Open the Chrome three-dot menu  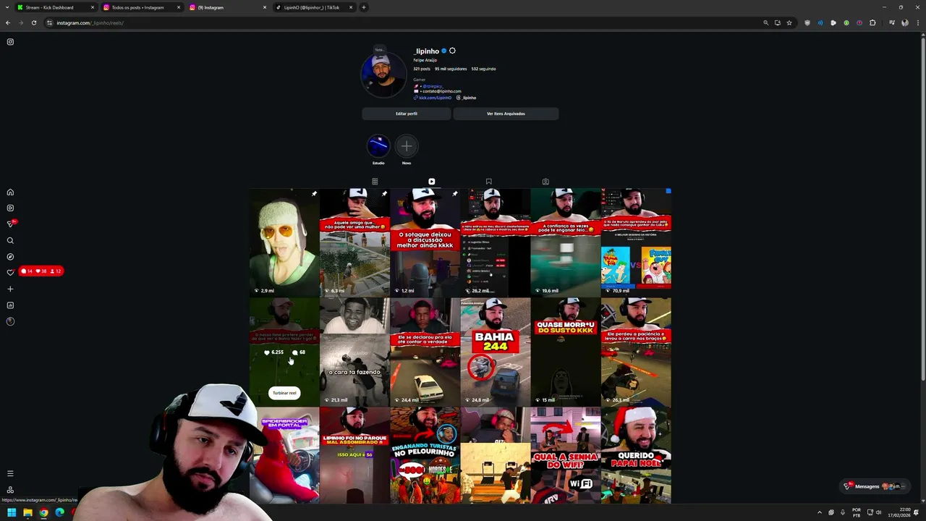(x=917, y=22)
